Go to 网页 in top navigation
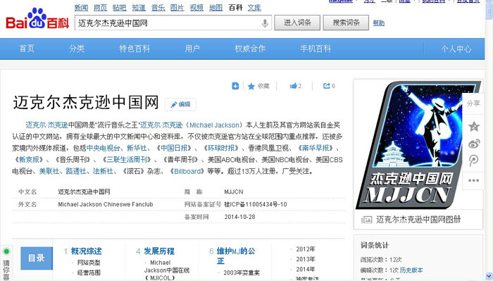The width and height of the screenshot is (493, 281). click(100, 8)
